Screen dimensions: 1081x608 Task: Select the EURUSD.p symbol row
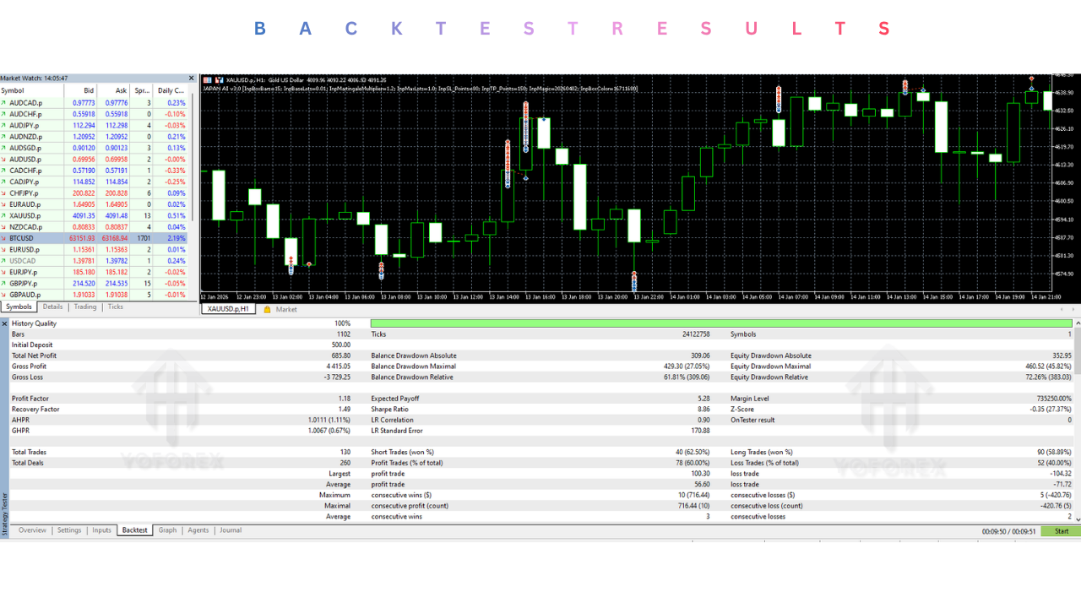click(x=97, y=250)
